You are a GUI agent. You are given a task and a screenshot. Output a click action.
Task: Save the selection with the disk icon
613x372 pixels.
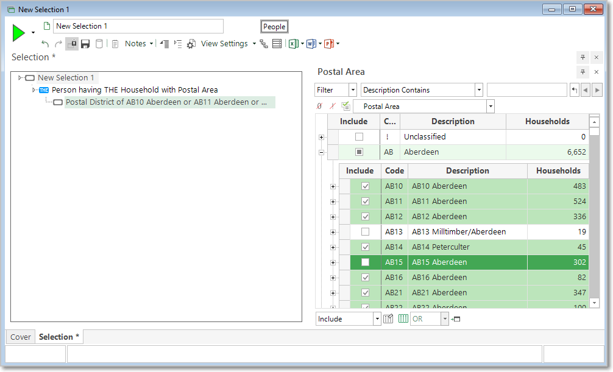(x=85, y=44)
